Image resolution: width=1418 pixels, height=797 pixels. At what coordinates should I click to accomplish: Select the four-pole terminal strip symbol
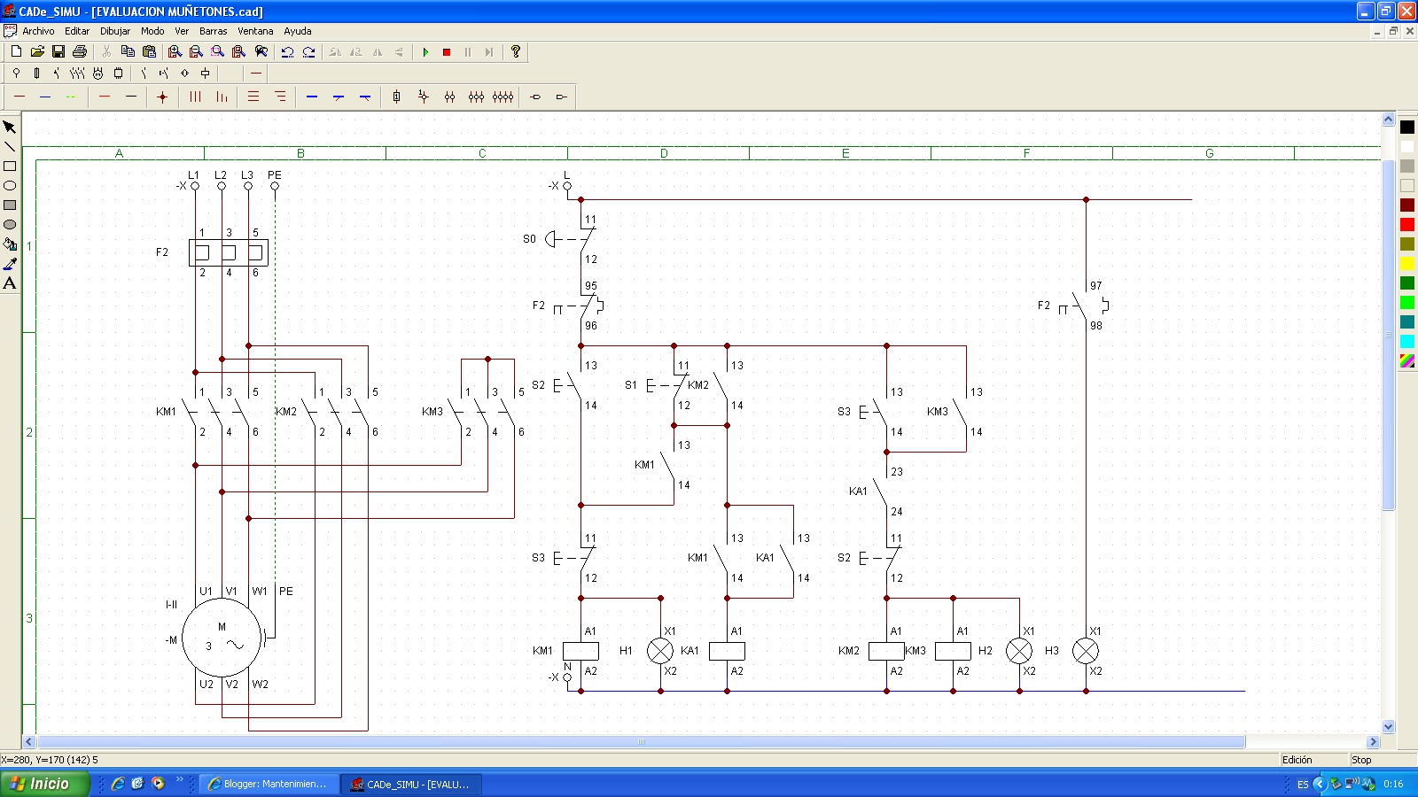coord(503,97)
